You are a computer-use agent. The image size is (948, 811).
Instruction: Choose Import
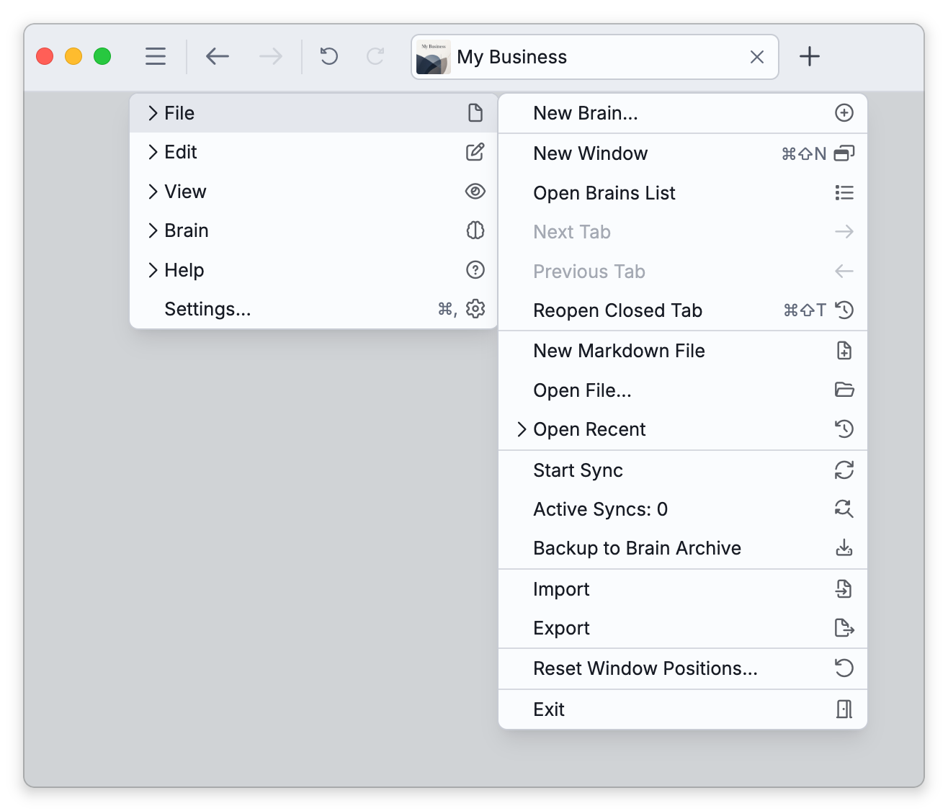tap(683, 589)
